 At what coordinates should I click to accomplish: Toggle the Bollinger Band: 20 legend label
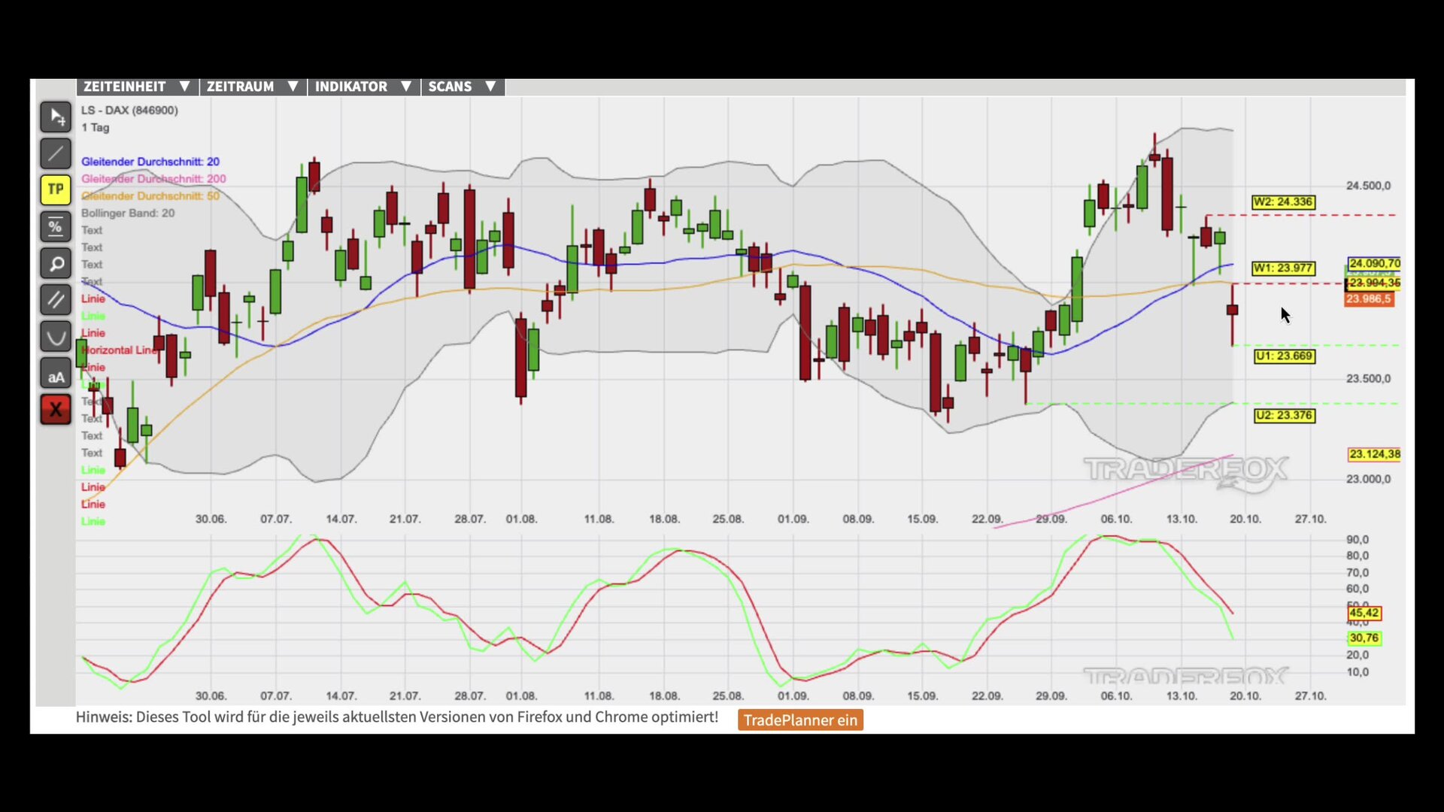point(128,214)
